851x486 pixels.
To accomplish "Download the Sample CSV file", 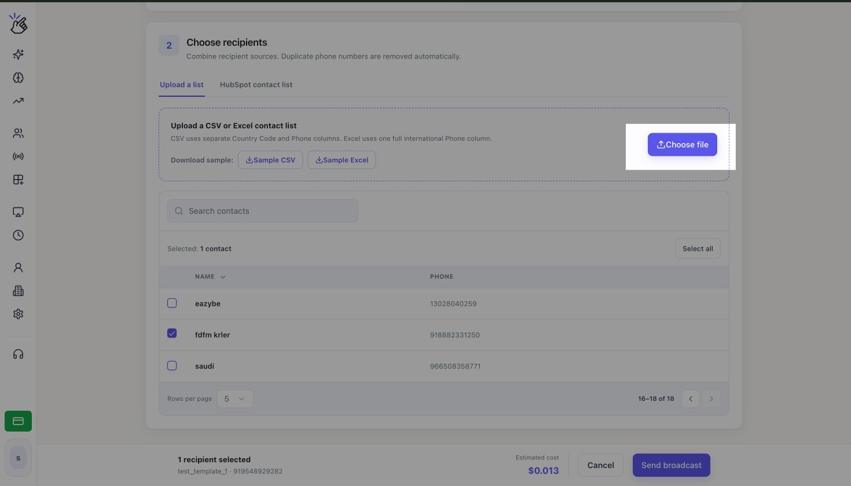I will tap(270, 160).
